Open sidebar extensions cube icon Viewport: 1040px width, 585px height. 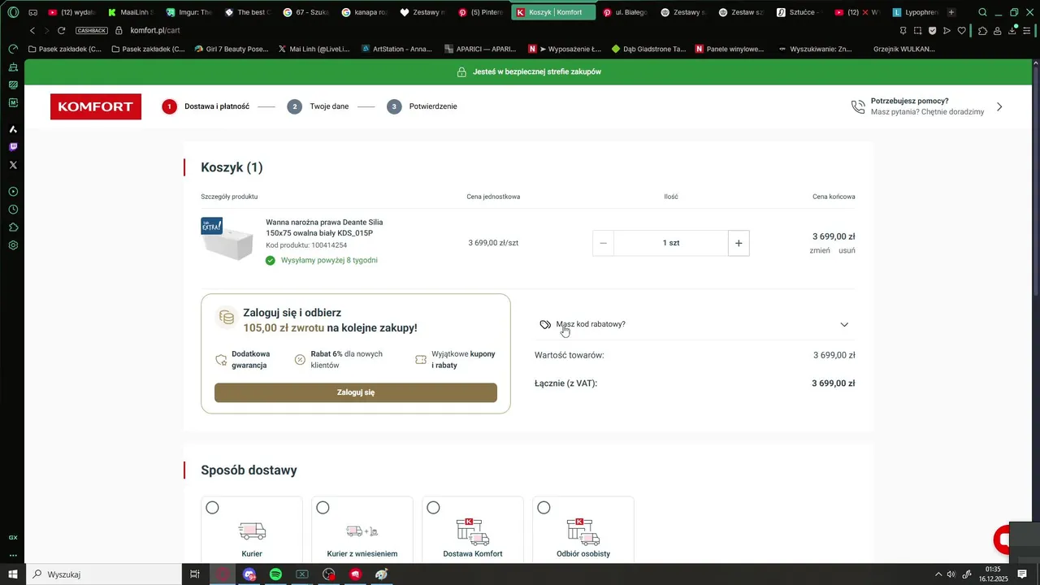click(x=13, y=227)
